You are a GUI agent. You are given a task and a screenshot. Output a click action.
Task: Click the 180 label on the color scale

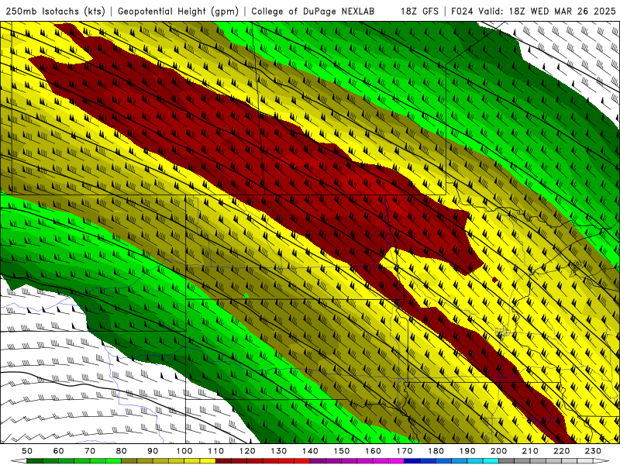tap(436, 451)
